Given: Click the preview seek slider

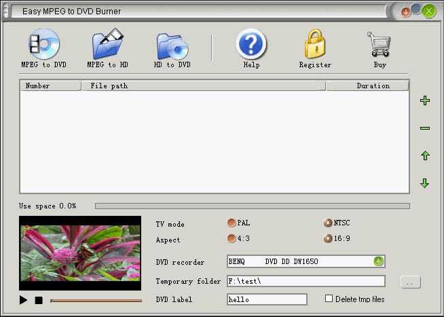Looking at the screenshot, I should [x=96, y=301].
